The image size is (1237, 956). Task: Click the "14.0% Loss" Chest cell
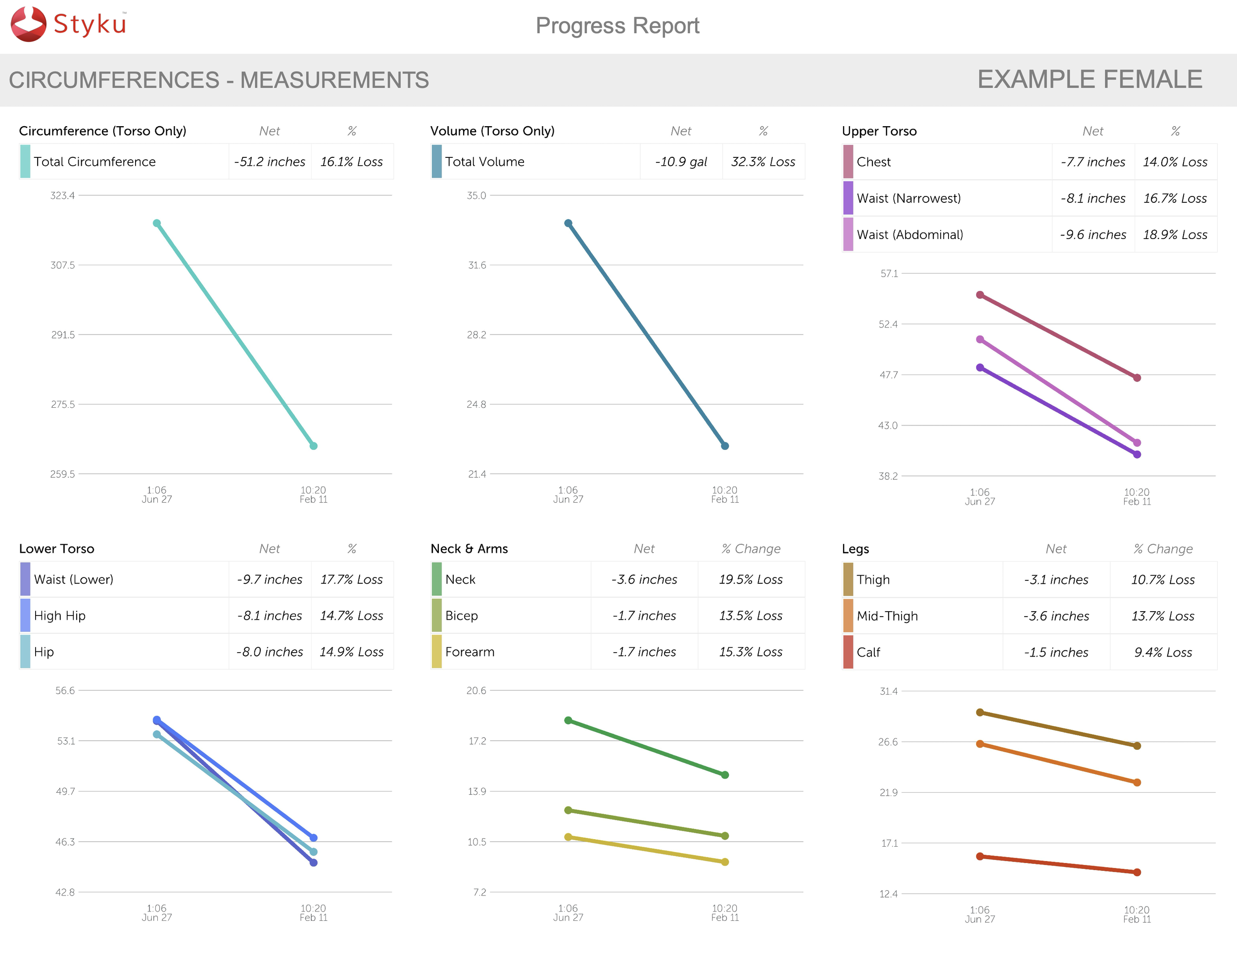tap(1175, 161)
